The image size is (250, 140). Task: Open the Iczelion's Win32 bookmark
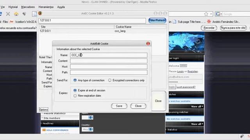tap(23, 22)
